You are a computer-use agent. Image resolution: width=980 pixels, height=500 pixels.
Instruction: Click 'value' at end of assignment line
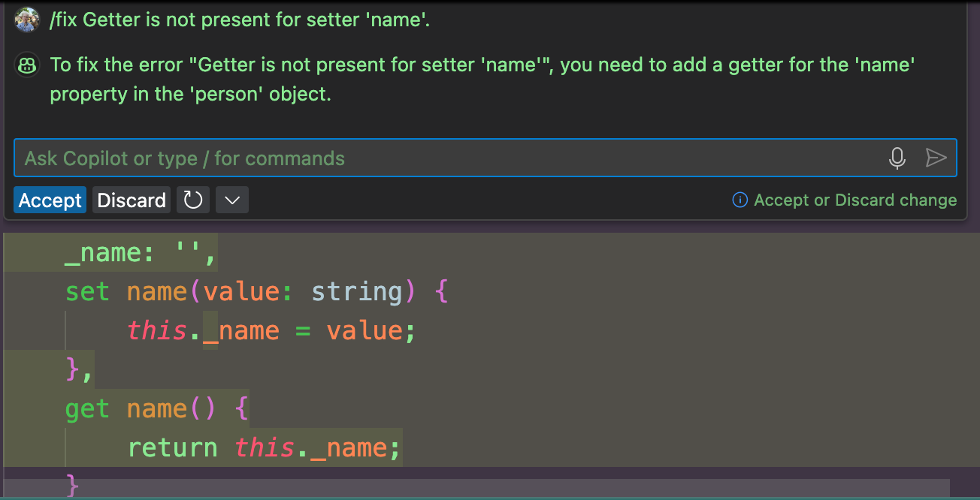pyautogui.click(x=363, y=330)
